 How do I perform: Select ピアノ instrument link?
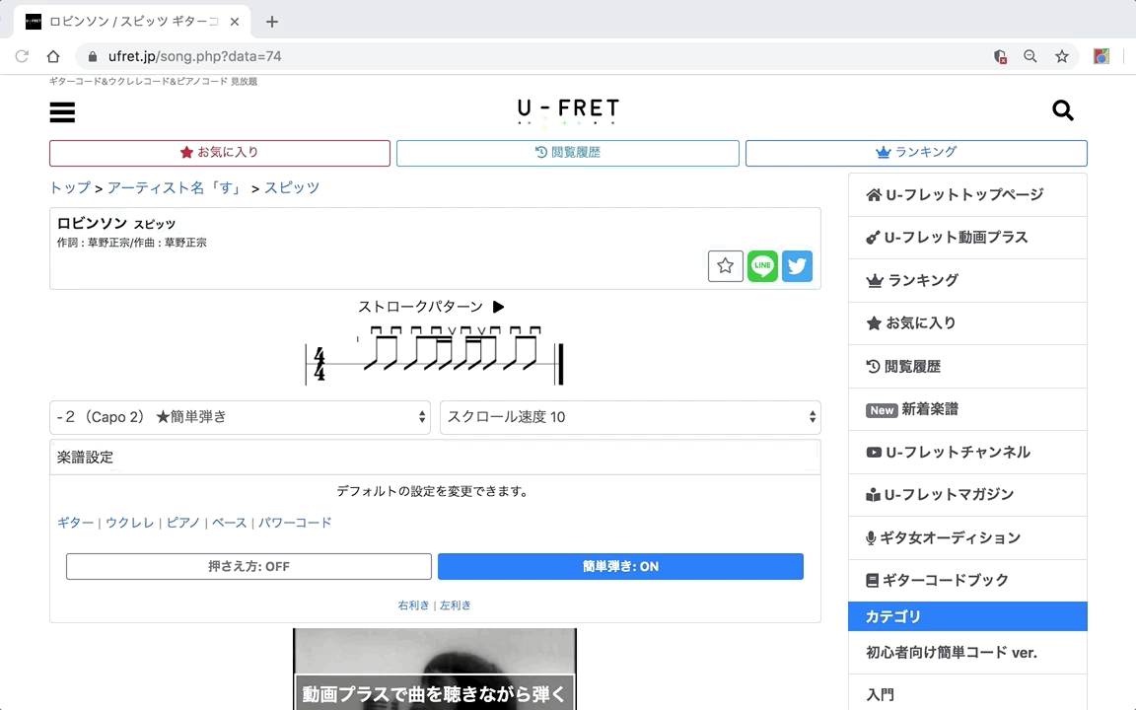pyautogui.click(x=182, y=523)
